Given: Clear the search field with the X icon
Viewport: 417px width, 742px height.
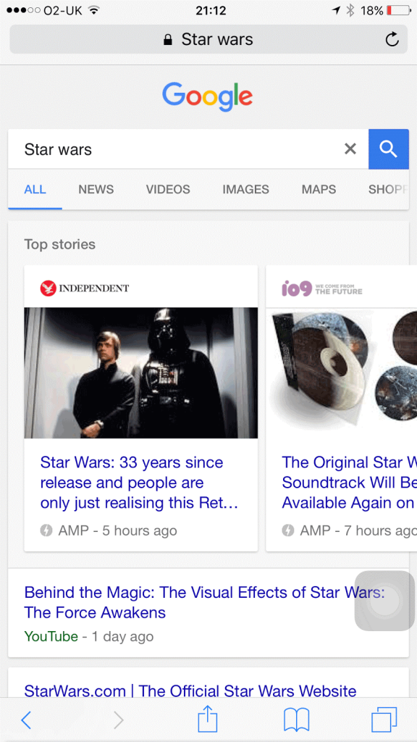Looking at the screenshot, I should pos(350,149).
